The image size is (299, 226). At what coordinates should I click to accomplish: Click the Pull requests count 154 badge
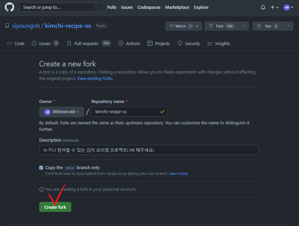coord(106,43)
